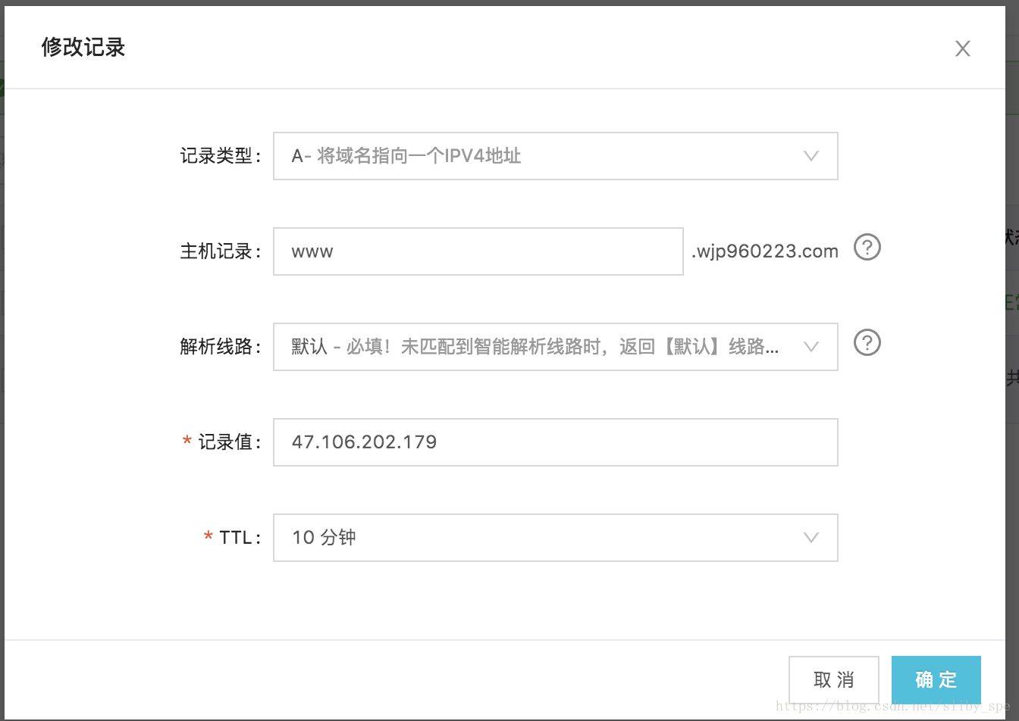Click the 解析线路 label
1019x721 pixels.
click(221, 347)
